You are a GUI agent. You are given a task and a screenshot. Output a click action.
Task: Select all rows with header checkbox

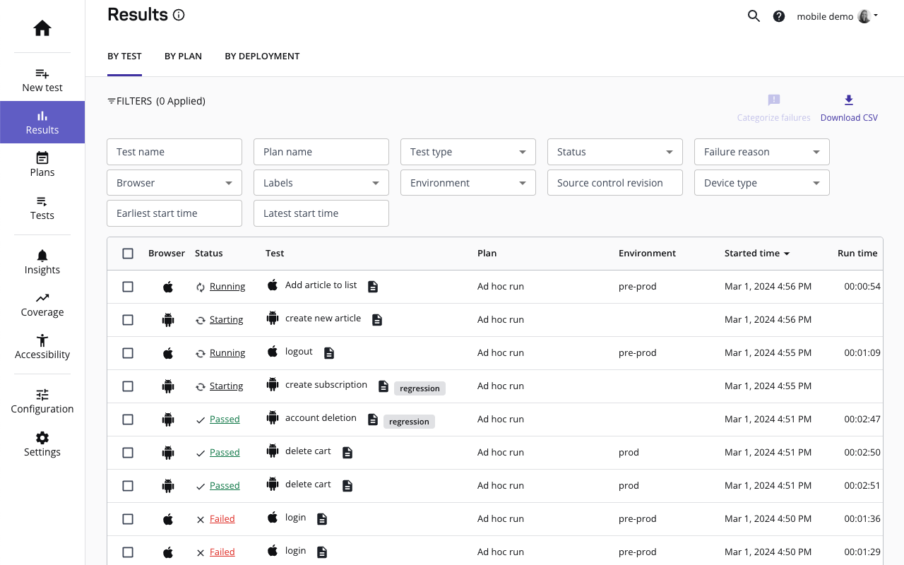click(x=128, y=254)
